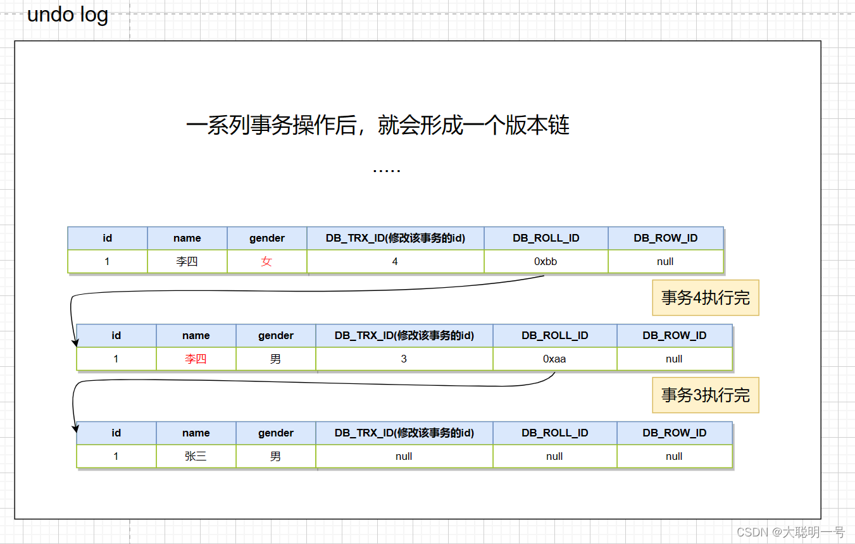Image resolution: width=855 pixels, height=544 pixels.
Task: Click the "DB_TRX_ID(修改该事务的id)" header above value 4
Action: pos(396,238)
